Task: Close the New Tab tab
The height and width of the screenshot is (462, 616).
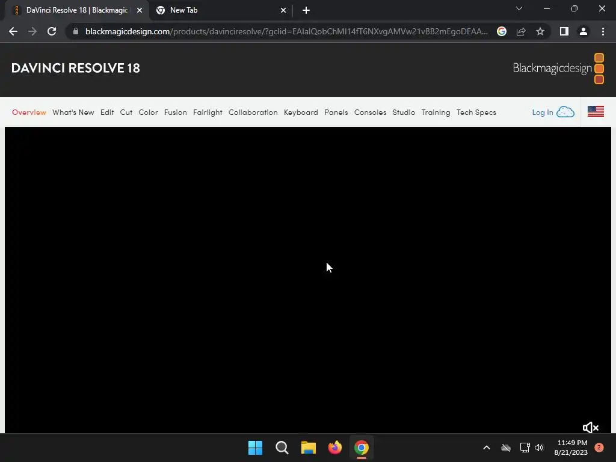Action: [283, 10]
